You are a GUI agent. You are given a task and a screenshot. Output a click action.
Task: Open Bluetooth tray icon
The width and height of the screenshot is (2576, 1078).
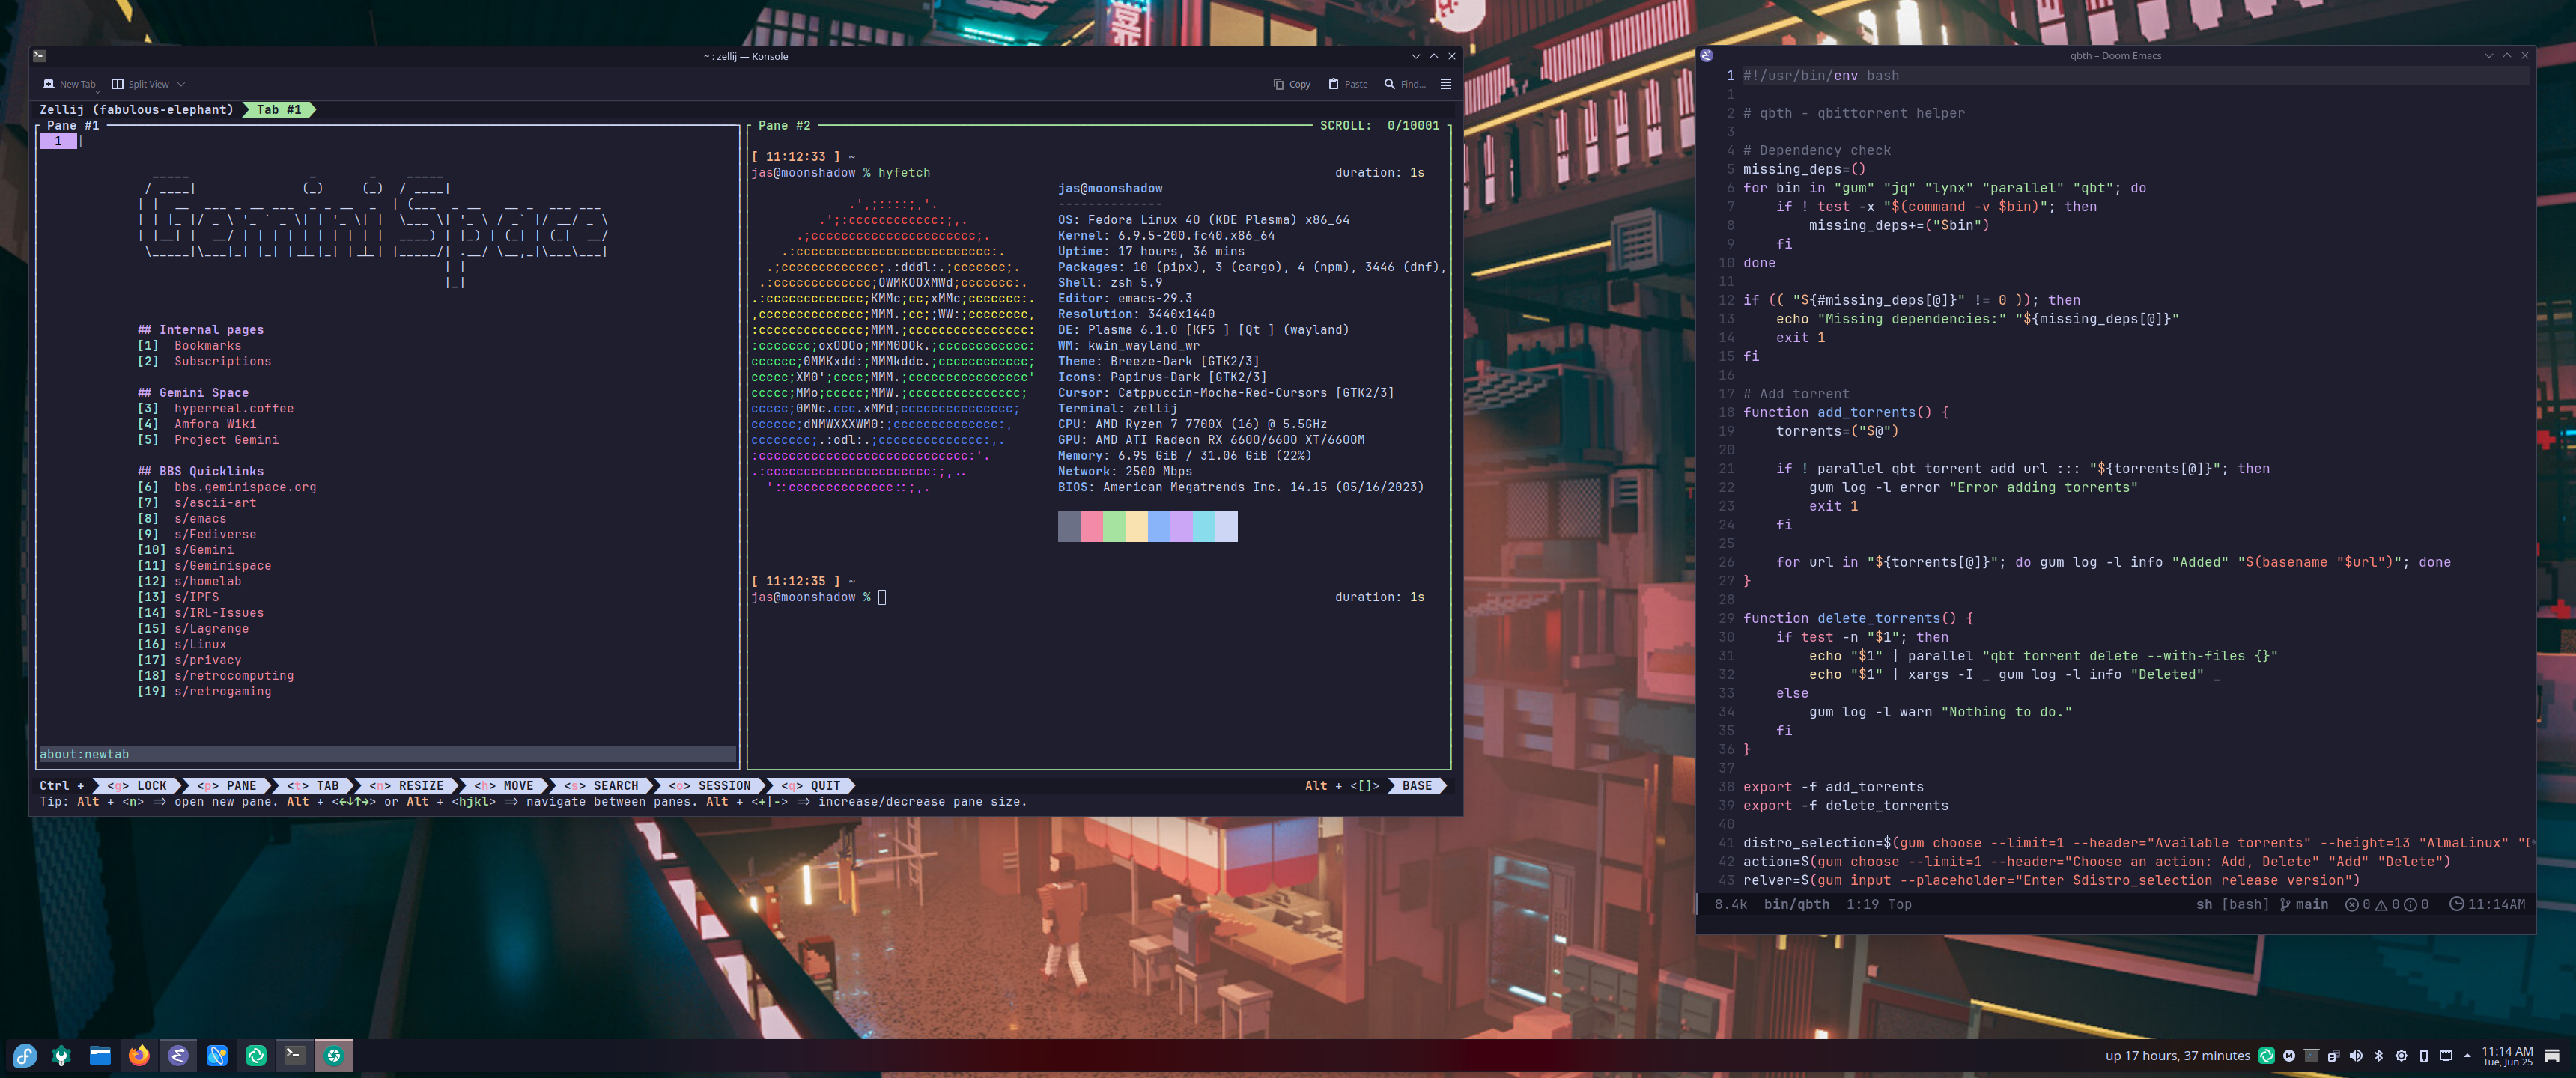(2378, 1055)
